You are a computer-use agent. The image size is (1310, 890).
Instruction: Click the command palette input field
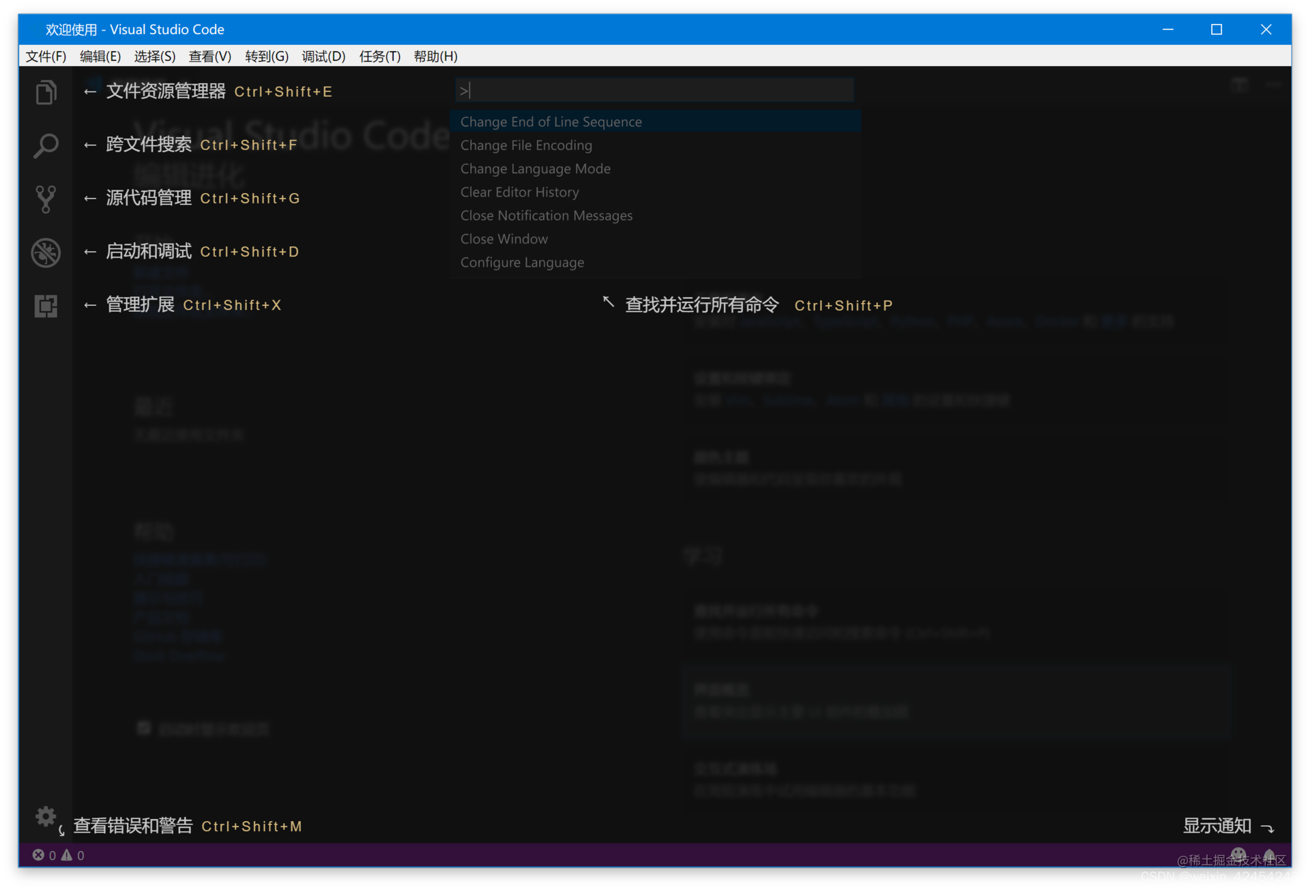(655, 90)
